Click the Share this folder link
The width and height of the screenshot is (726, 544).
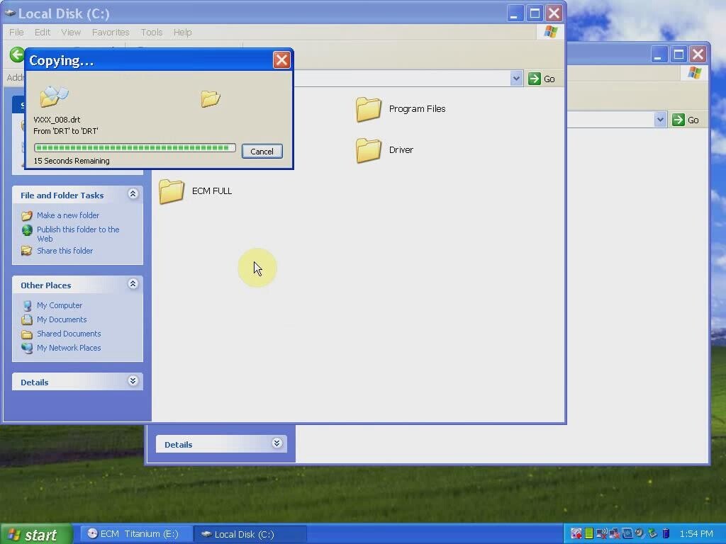coord(65,251)
